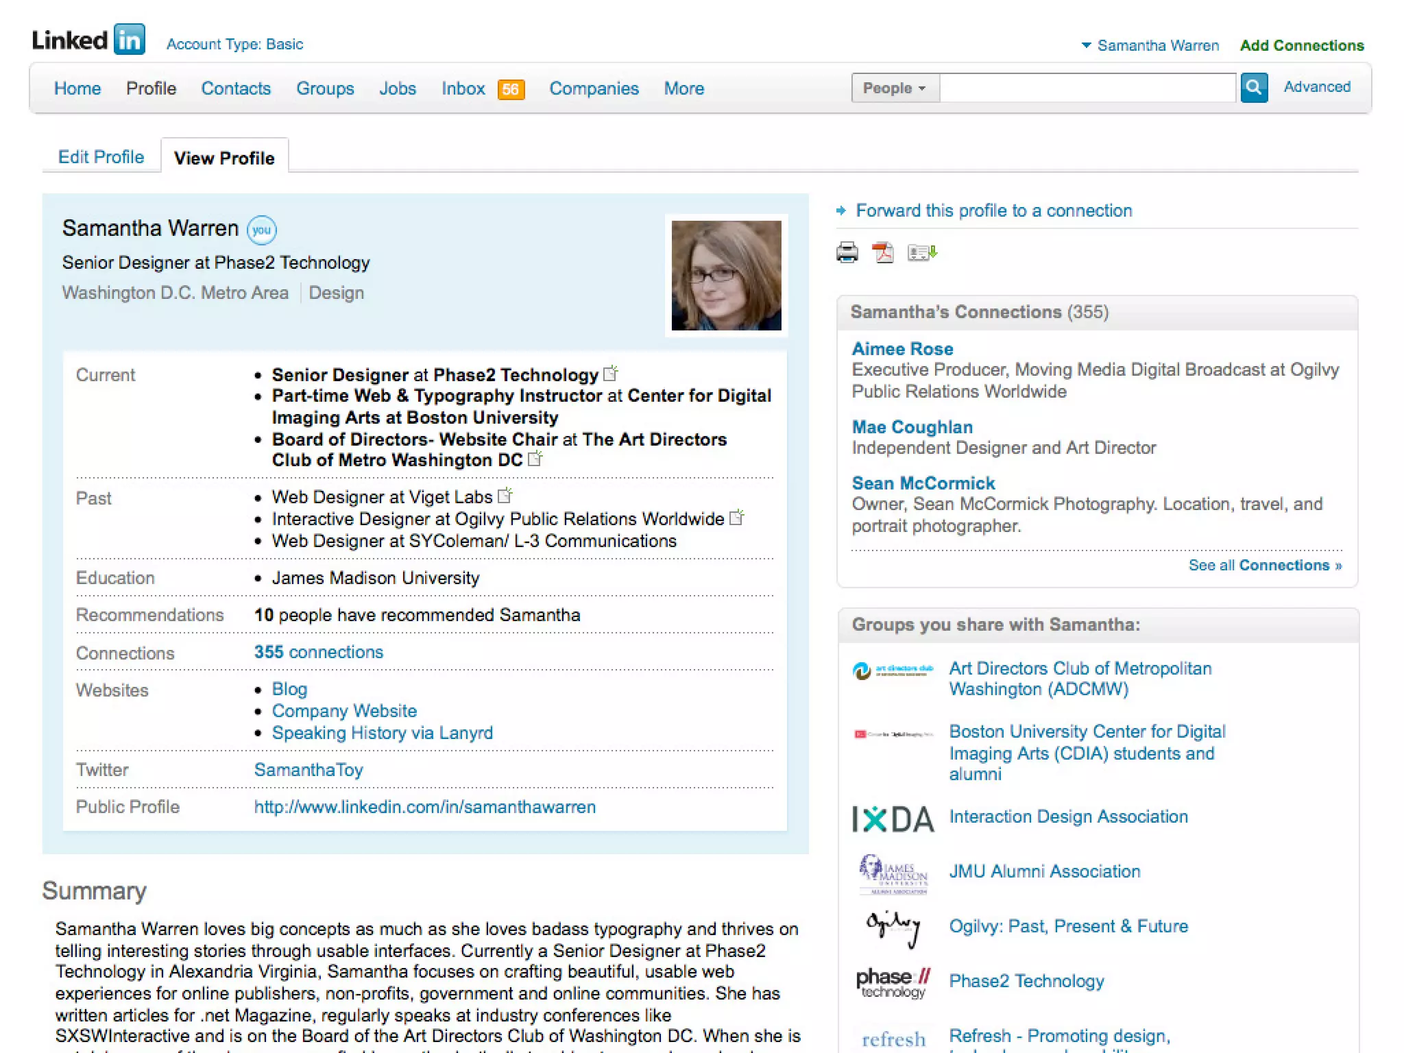This screenshot has width=1404, height=1053.
Task: Switch to the Edit Profile tab
Action: point(101,157)
